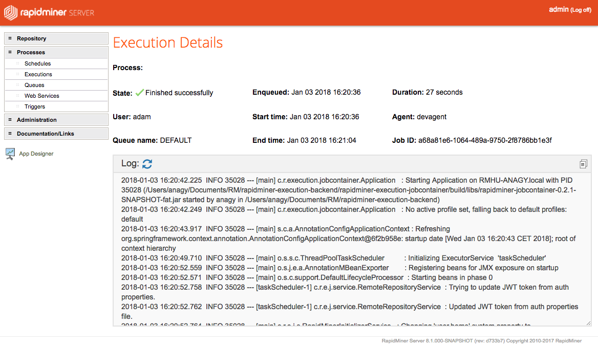Click the Process label
The height and width of the screenshot is (346, 598).
click(x=128, y=68)
